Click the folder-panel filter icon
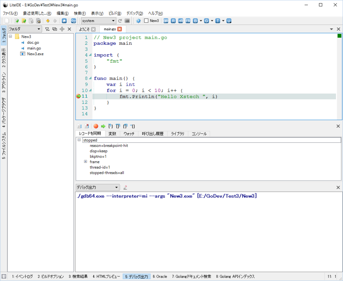 click(x=47, y=29)
